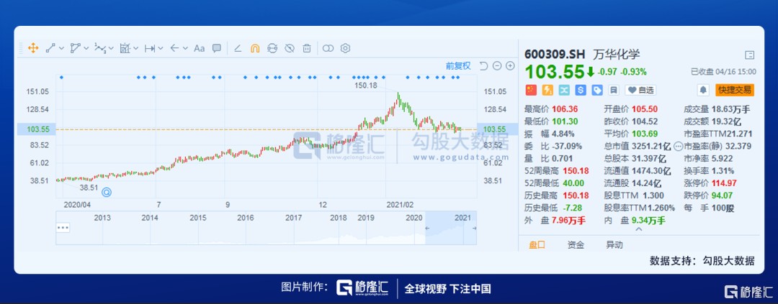Select the angle drawing tool
The image size is (778, 304).
[x=237, y=48]
